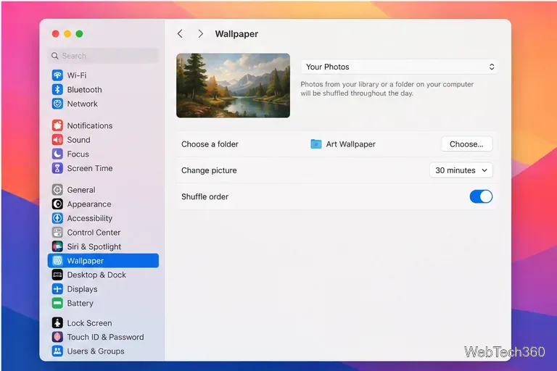Click the Displays label in sidebar

(x=83, y=289)
